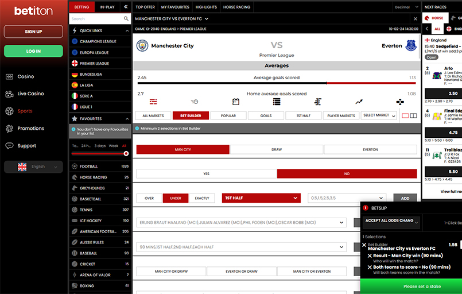Open the form trend graph icon
462x294 pixels.
[x=359, y=102]
